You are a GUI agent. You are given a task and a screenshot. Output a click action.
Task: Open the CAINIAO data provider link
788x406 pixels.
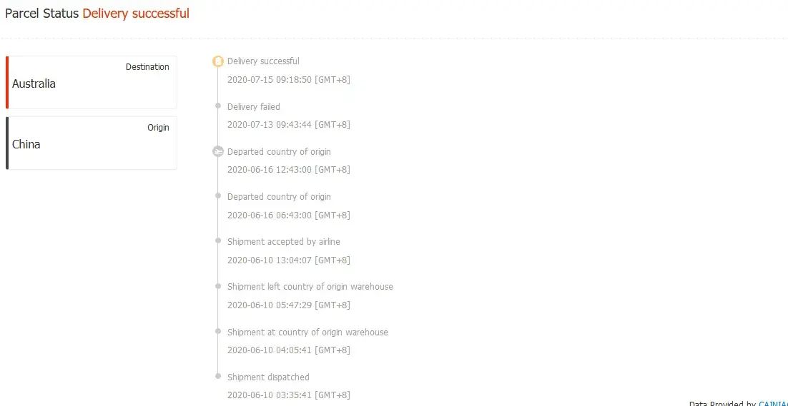tap(772, 402)
